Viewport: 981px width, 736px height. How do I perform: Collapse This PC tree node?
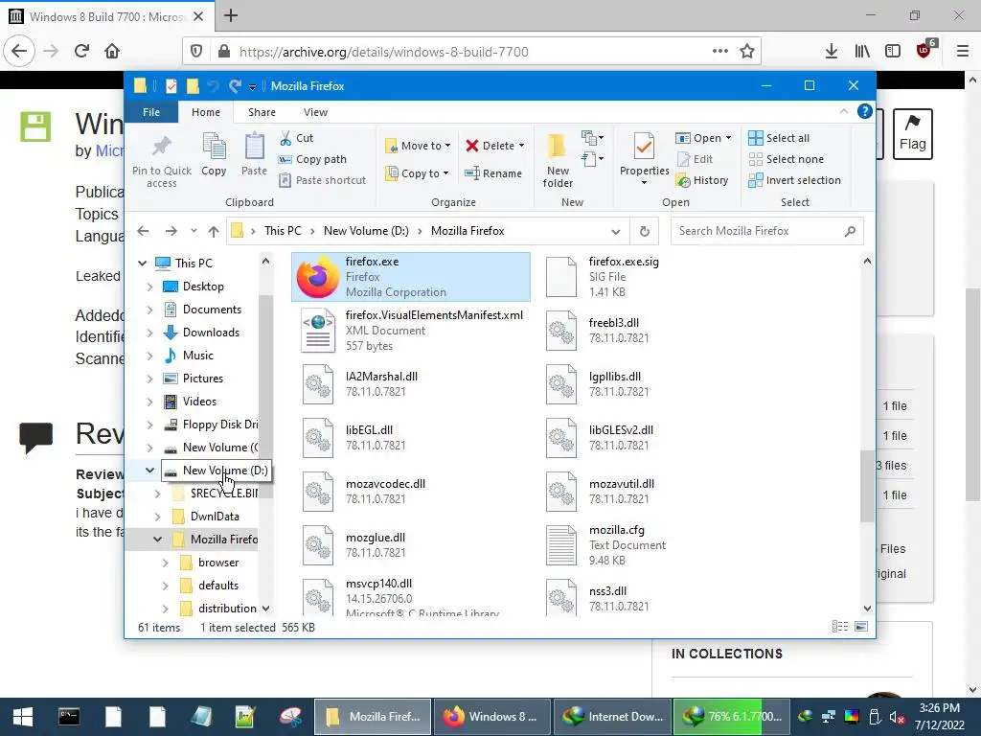142,263
